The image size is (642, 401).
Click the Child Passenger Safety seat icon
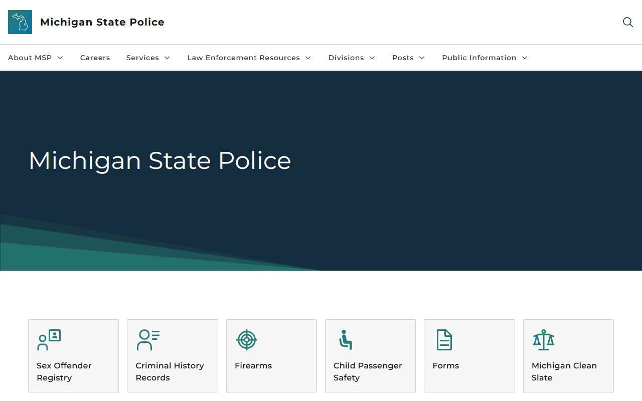click(346, 340)
